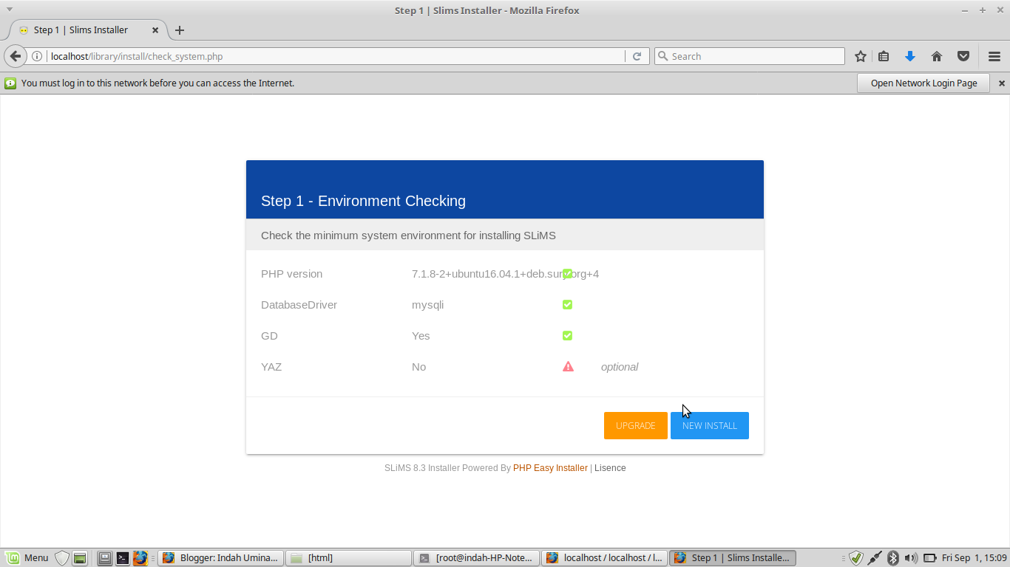
Task: Click the 'mysqli' value text
Action: [x=427, y=305]
